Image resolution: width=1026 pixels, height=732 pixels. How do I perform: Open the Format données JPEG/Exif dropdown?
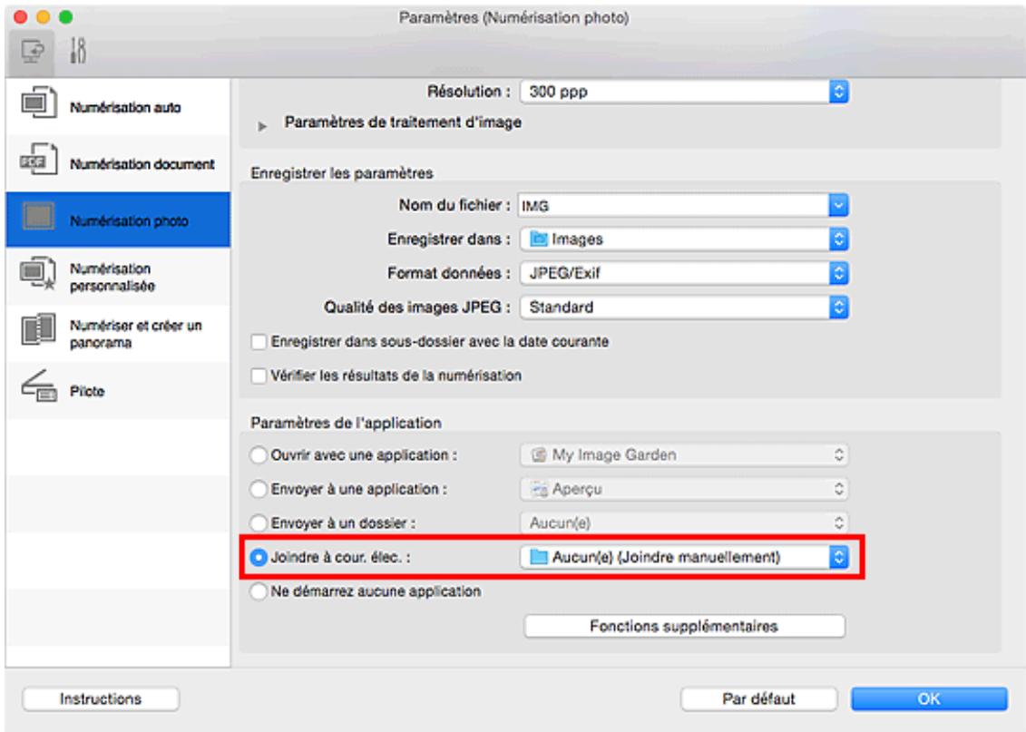684,273
